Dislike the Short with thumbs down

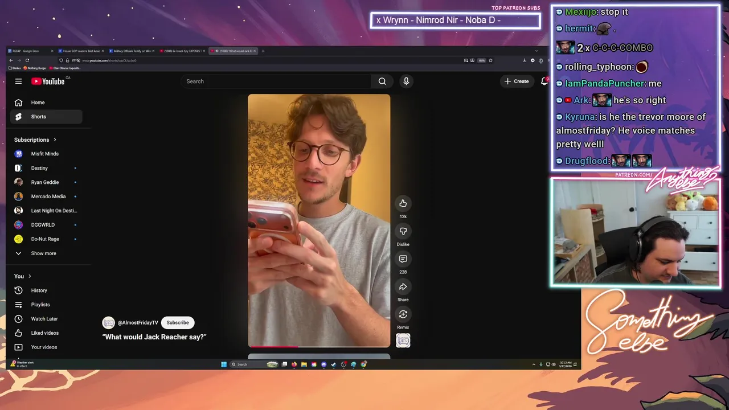pos(403,231)
